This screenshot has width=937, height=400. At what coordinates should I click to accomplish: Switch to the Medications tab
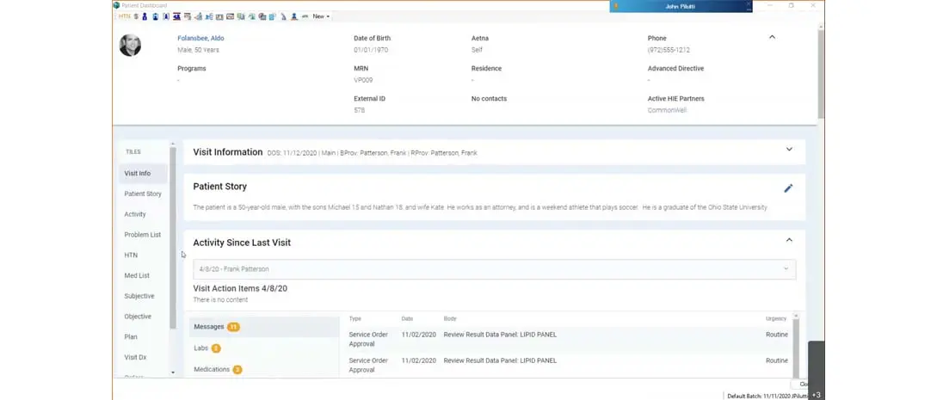coord(264,370)
